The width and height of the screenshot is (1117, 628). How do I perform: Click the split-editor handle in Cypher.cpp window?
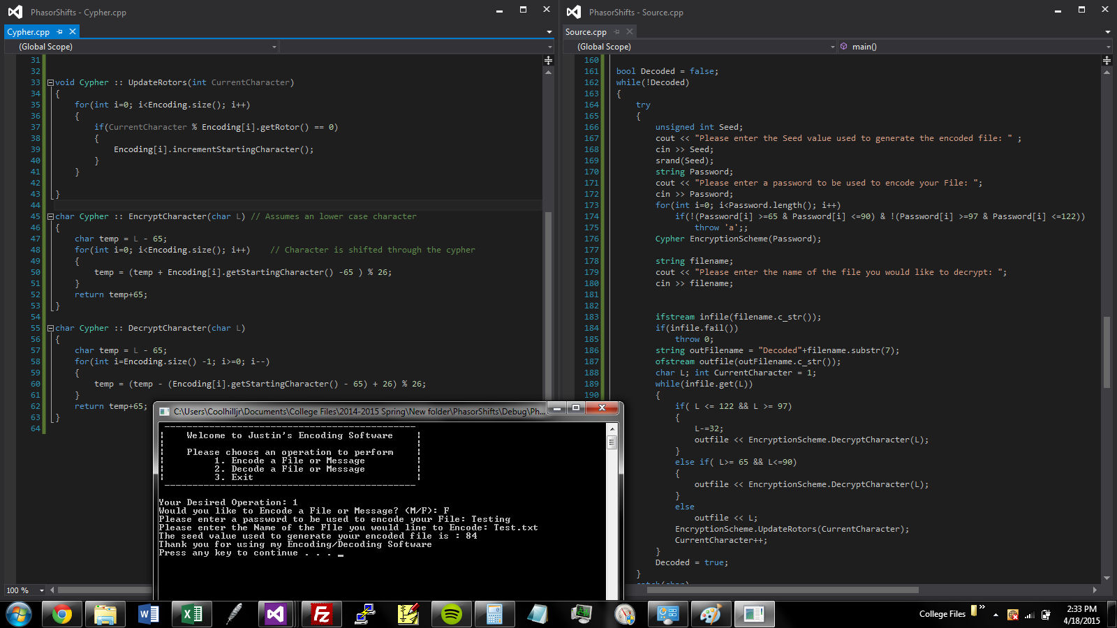tap(548, 61)
